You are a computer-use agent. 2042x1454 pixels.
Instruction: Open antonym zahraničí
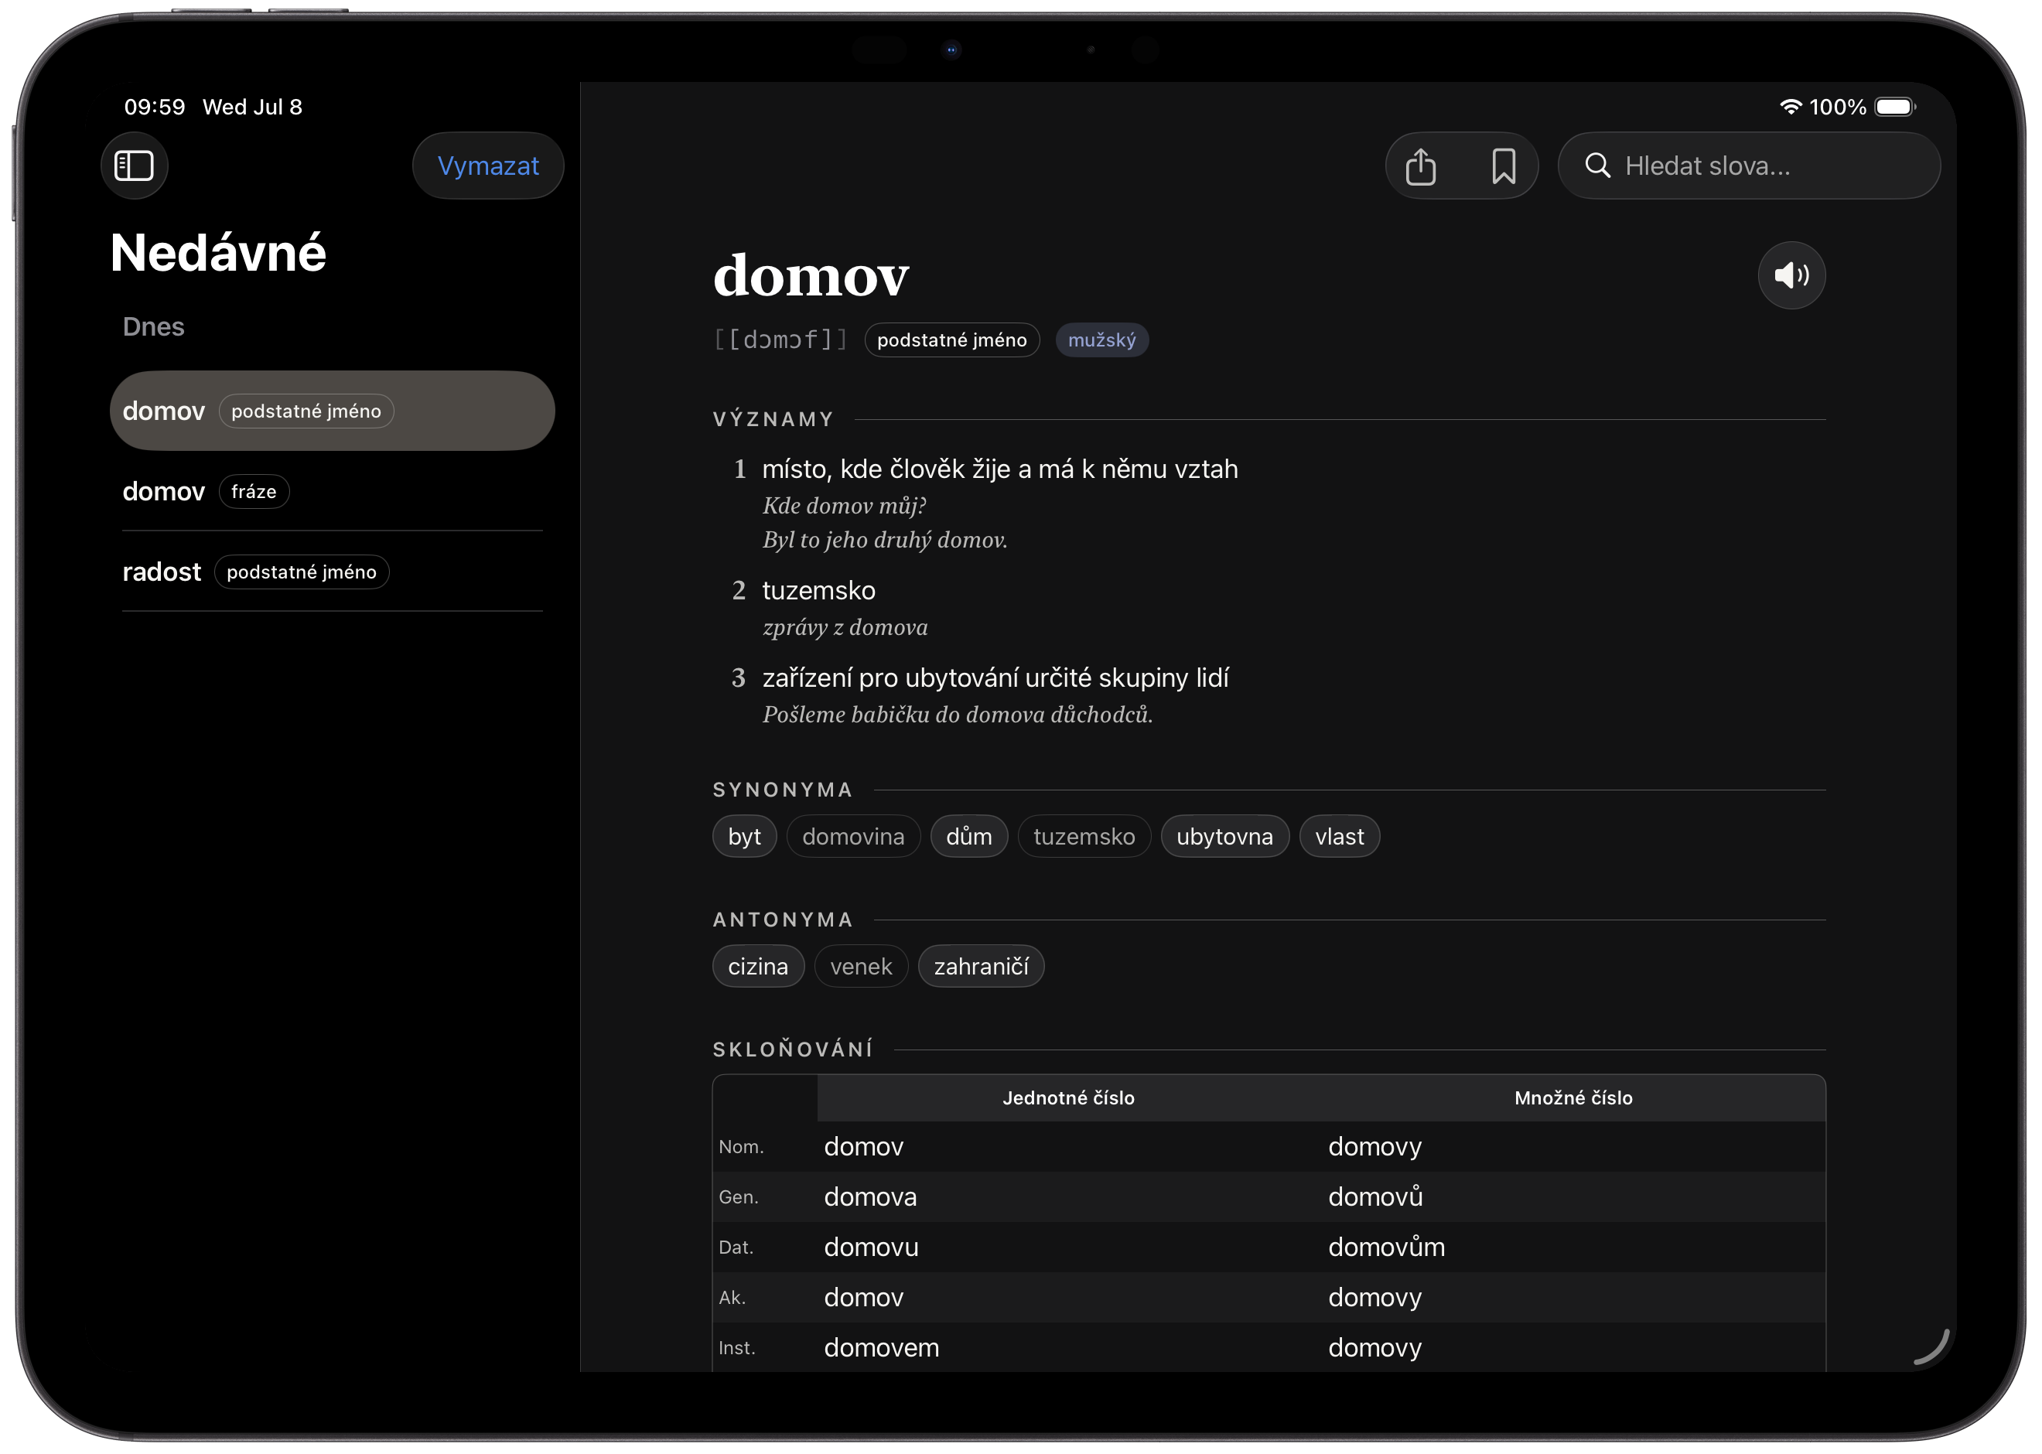coord(980,966)
